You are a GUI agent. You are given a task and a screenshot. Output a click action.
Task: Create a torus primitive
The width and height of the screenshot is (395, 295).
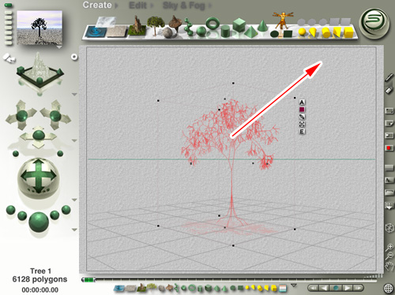coord(213,24)
